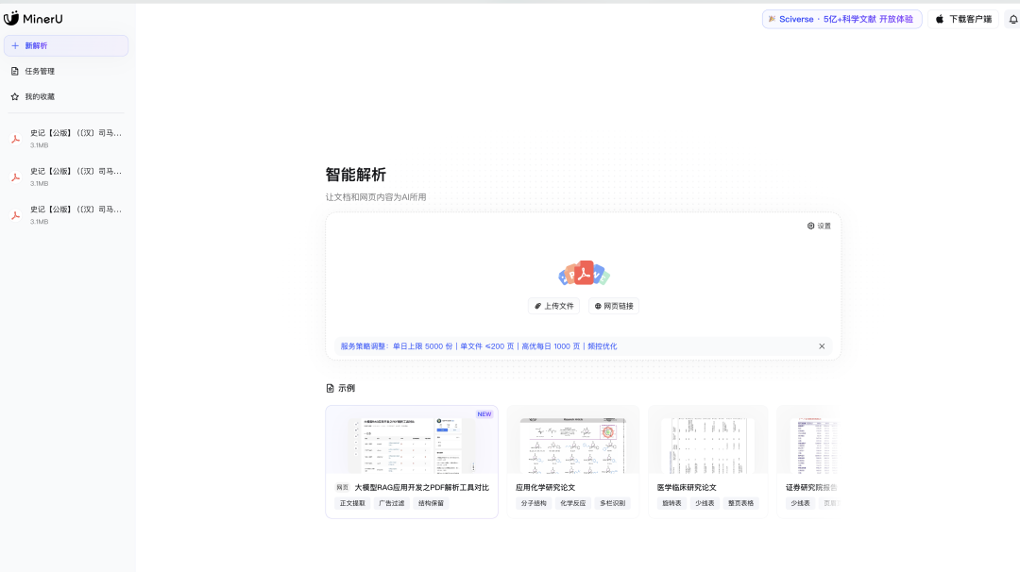Start a new parse with 新解析
The width and height of the screenshot is (1020, 572).
tap(66, 45)
